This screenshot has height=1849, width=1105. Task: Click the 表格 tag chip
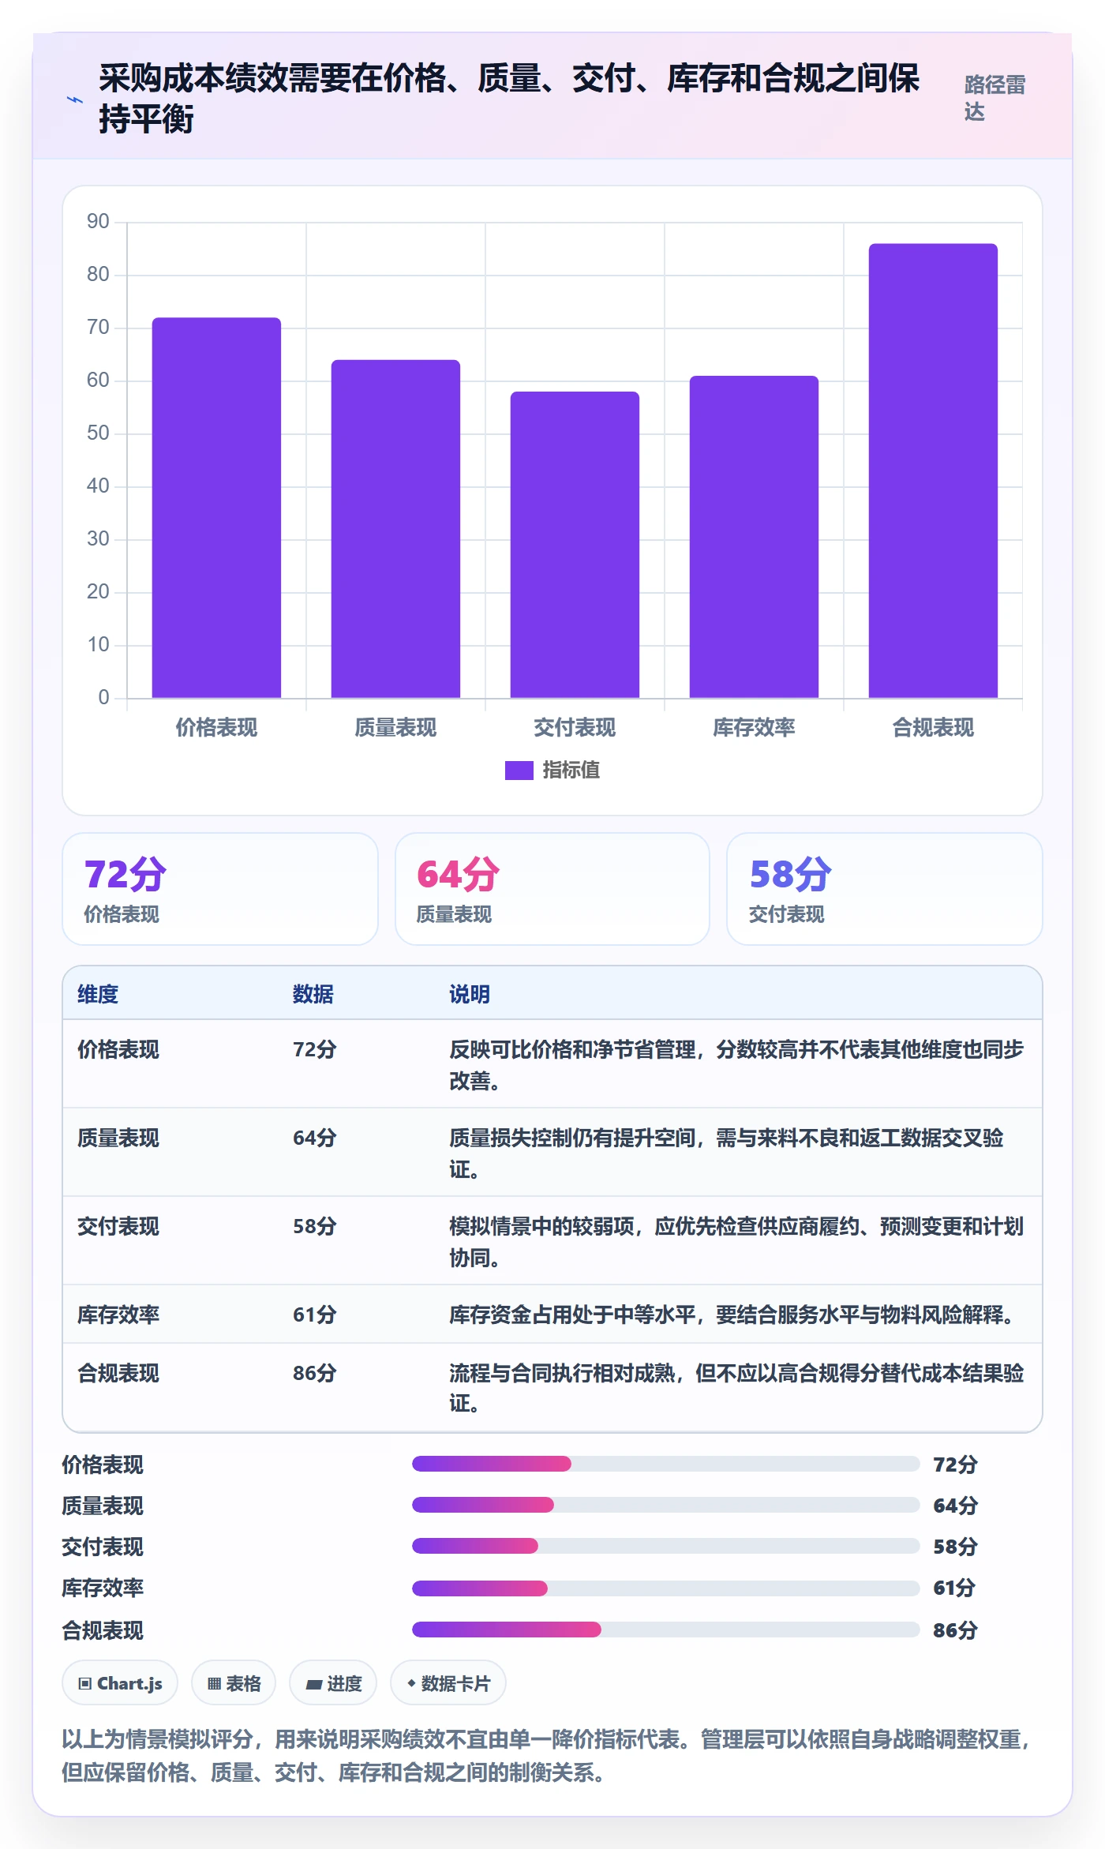(234, 1683)
